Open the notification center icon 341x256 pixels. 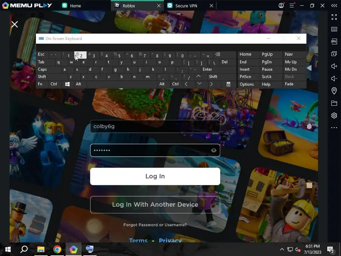[331, 250]
